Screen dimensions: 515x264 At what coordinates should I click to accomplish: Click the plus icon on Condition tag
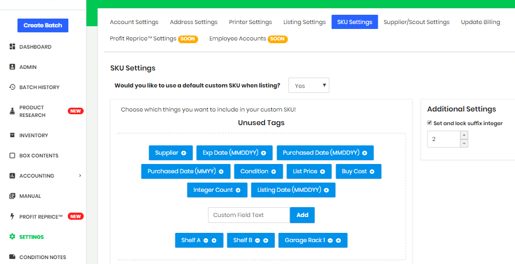point(273,172)
